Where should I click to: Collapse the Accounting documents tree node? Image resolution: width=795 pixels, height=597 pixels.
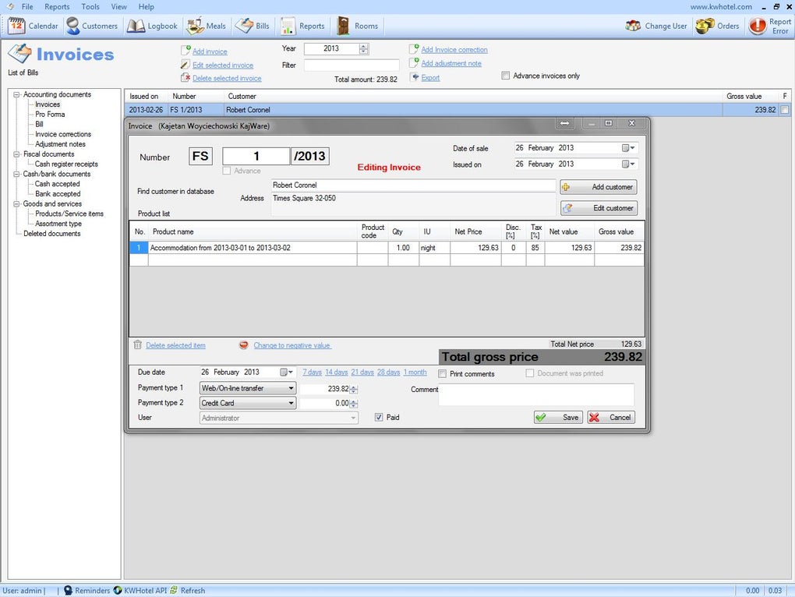pyautogui.click(x=16, y=94)
